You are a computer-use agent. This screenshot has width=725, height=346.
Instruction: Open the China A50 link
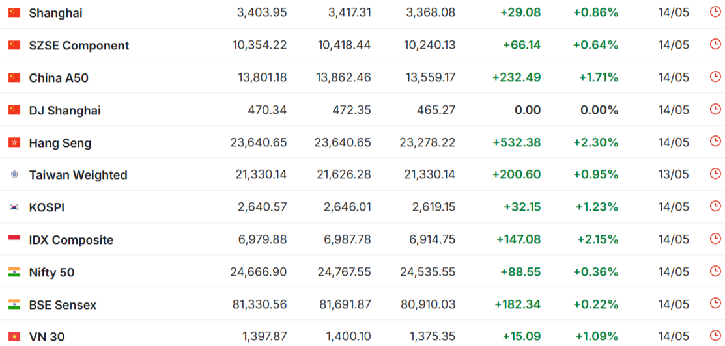(x=59, y=78)
